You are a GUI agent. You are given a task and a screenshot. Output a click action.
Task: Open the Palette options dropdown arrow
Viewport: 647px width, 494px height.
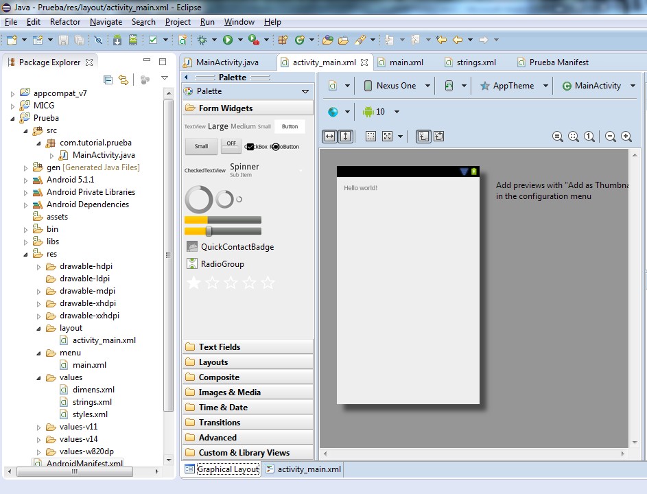click(x=305, y=91)
